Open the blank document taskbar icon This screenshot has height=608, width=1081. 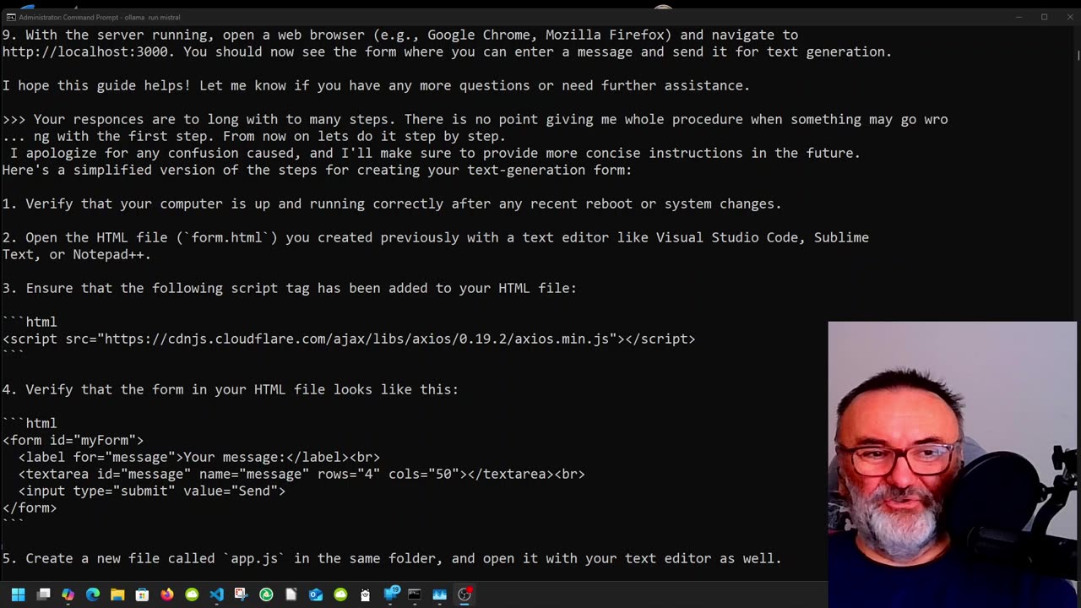click(x=291, y=594)
